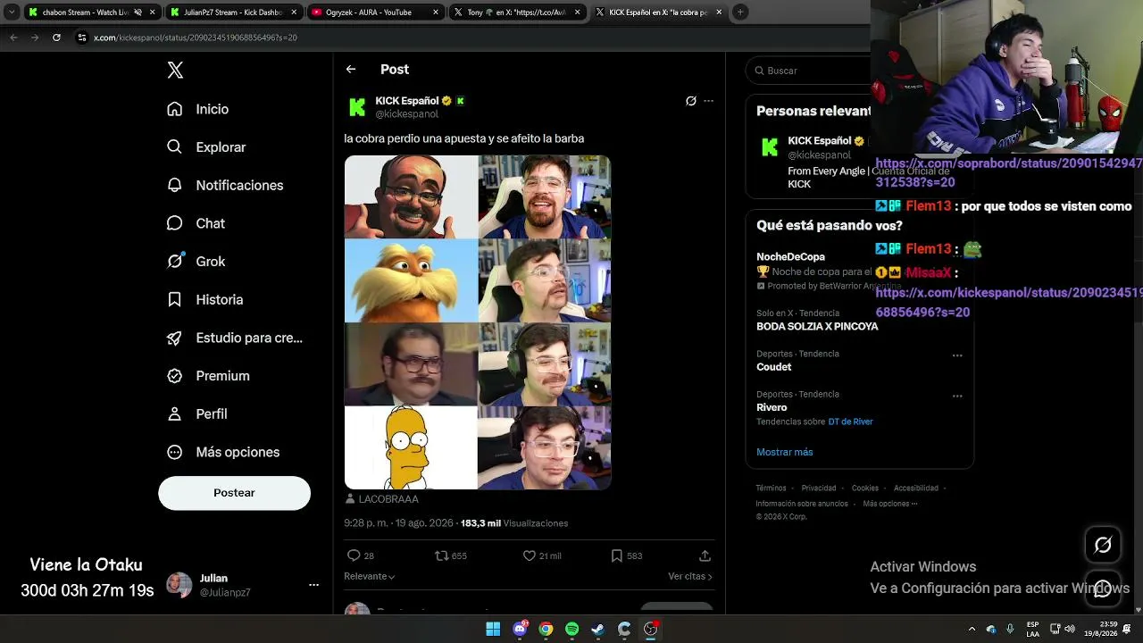Open the Cookies footer link
Screen dimensions: 1143x643
pyautogui.click(x=865, y=489)
